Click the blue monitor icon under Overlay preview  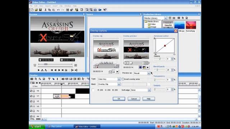(x=141, y=67)
